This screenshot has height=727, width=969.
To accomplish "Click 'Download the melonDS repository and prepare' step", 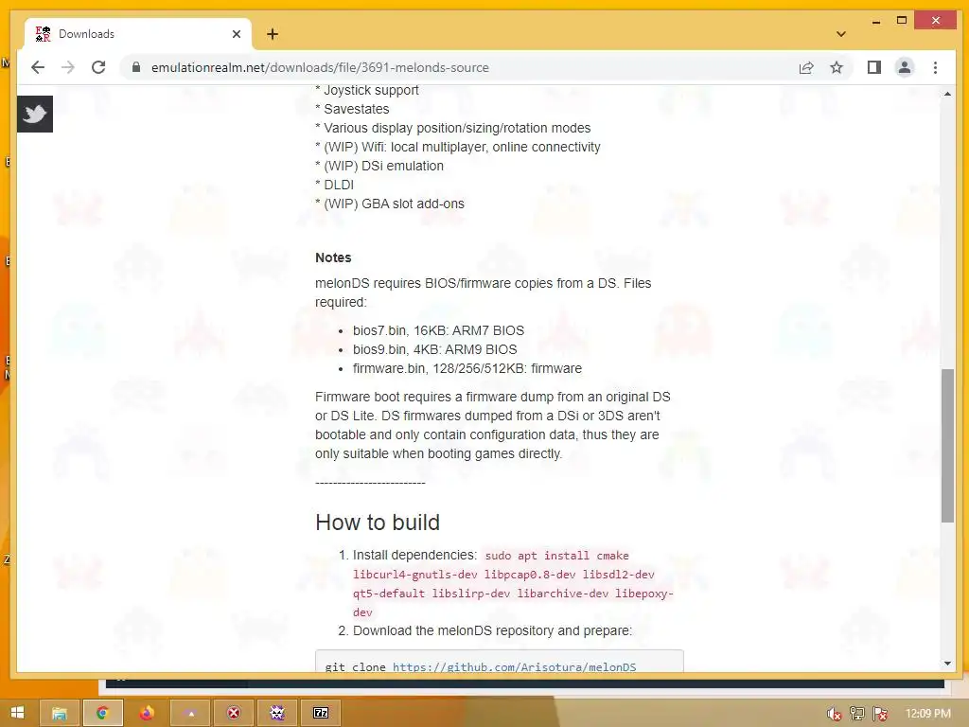I will click(492, 630).
